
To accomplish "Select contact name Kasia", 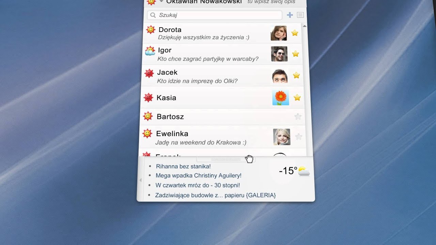I will coord(166,98).
